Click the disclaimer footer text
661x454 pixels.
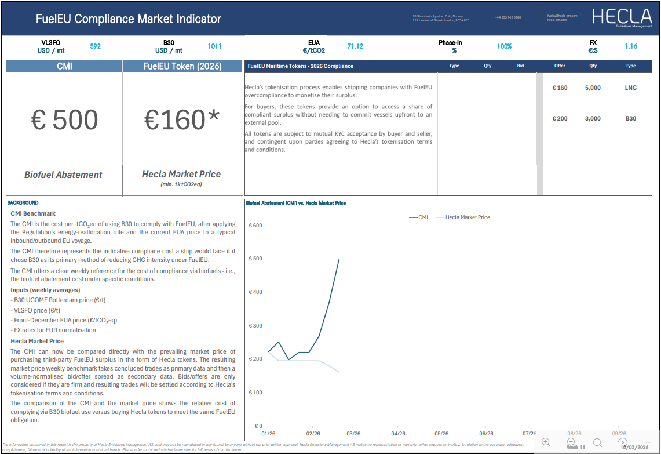[x=262, y=447]
